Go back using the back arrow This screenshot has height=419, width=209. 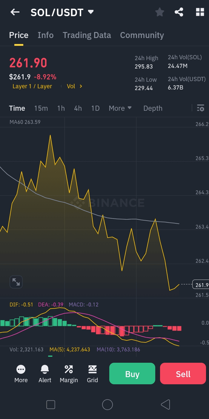(x=15, y=12)
